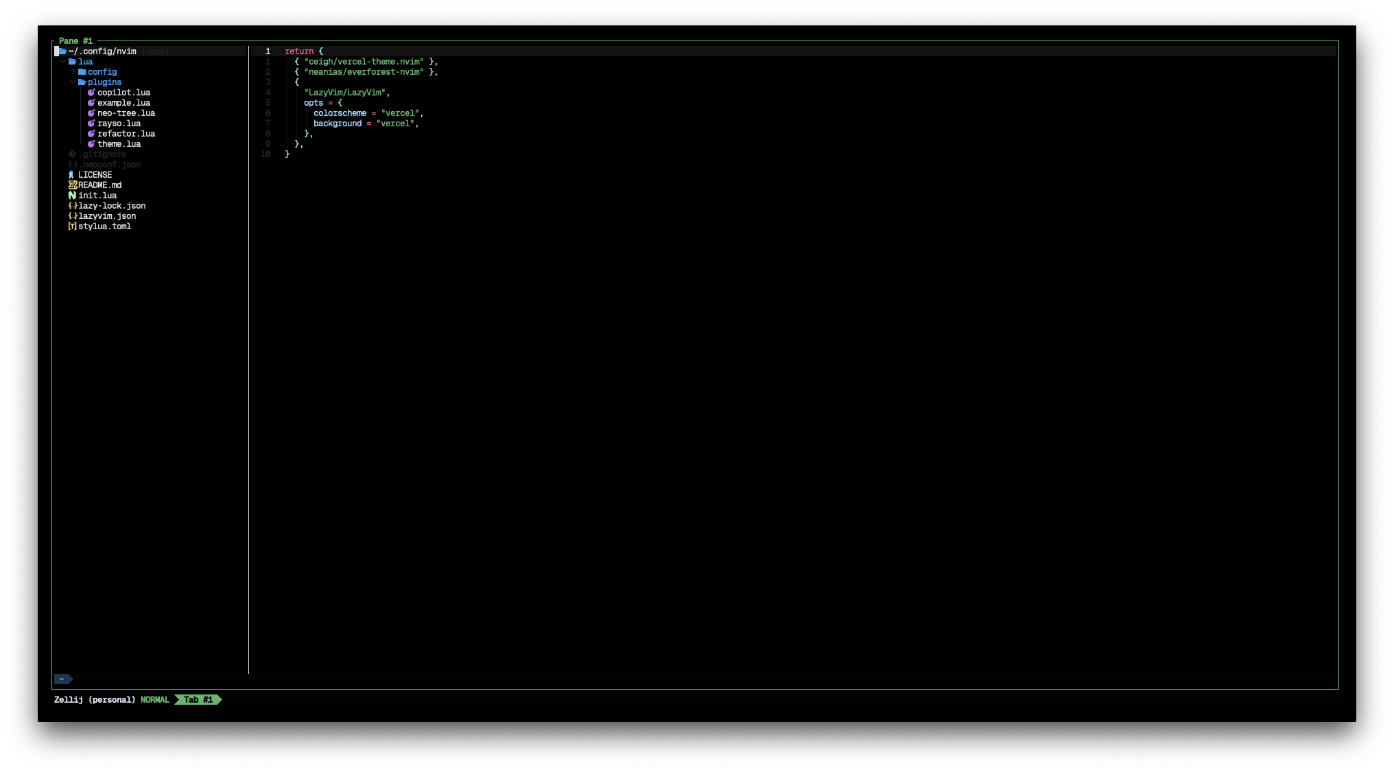Open the README.md file name
Screen dimensions: 1394x772
pos(99,185)
